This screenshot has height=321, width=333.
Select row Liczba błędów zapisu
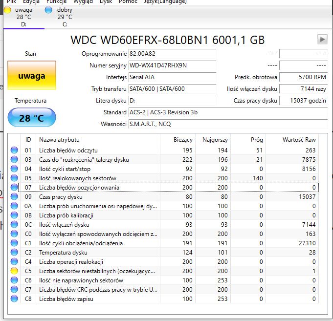[x=163, y=299]
